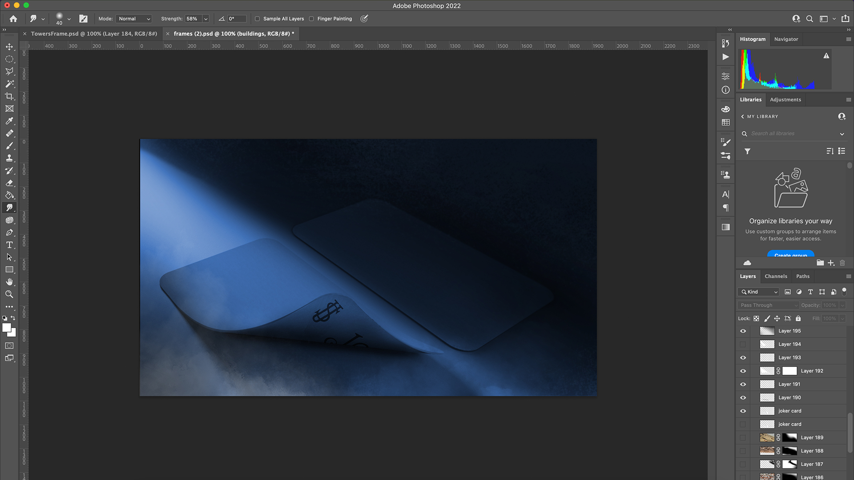854x480 pixels.
Task: Select the Hand tool
Action: [x=9, y=282]
